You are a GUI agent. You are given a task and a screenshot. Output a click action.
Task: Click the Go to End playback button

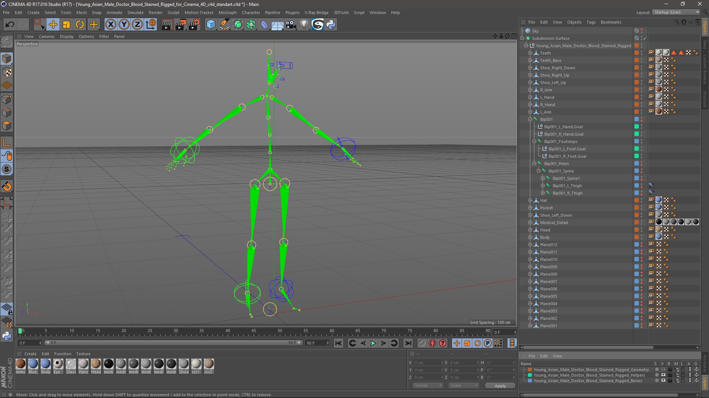[x=408, y=343]
